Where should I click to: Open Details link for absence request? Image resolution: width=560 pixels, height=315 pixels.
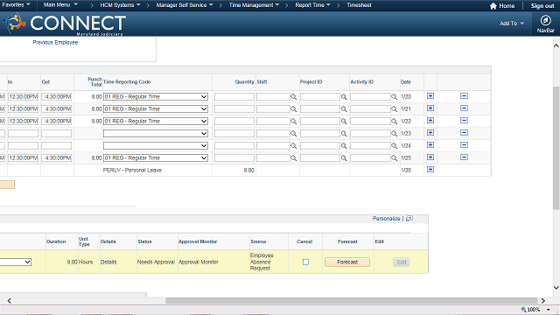click(x=108, y=262)
